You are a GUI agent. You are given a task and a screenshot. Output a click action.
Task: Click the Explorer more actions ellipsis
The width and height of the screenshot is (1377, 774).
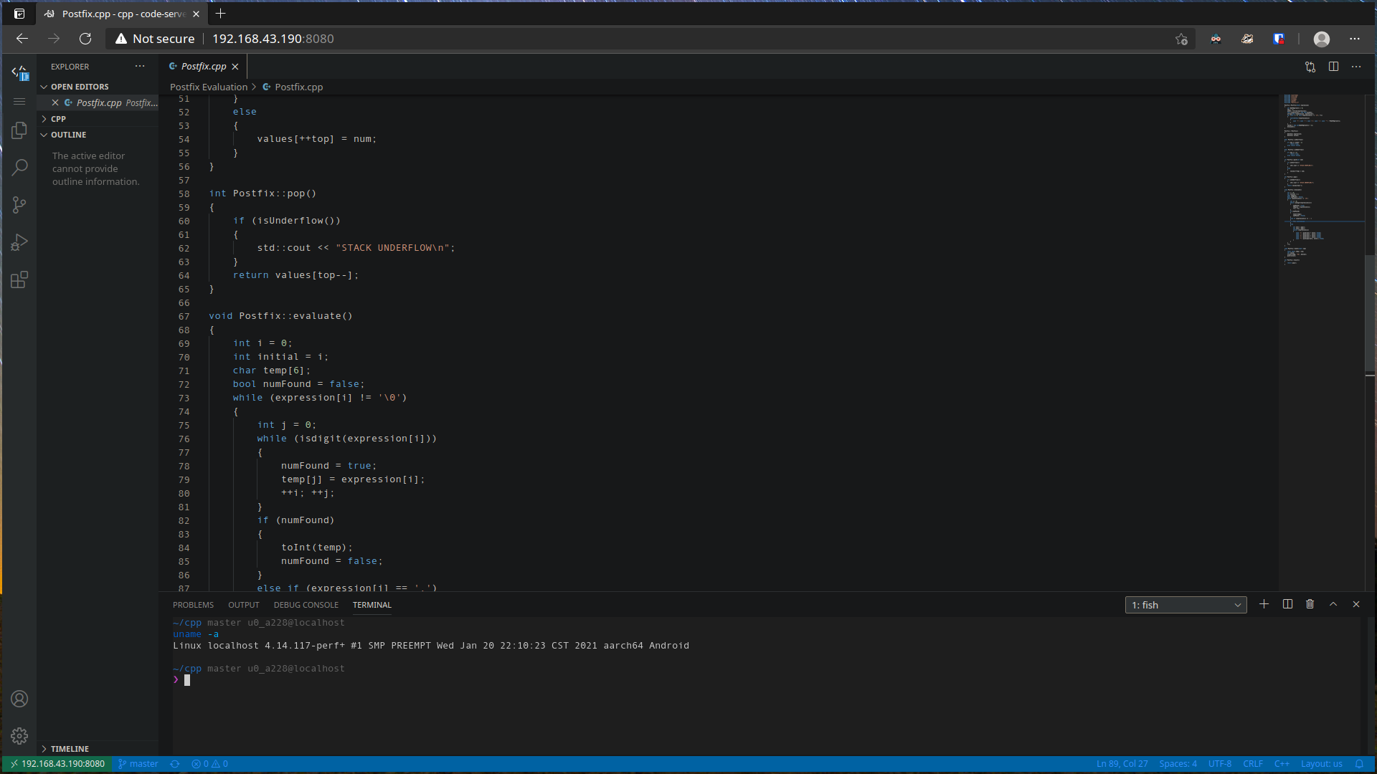coord(140,66)
